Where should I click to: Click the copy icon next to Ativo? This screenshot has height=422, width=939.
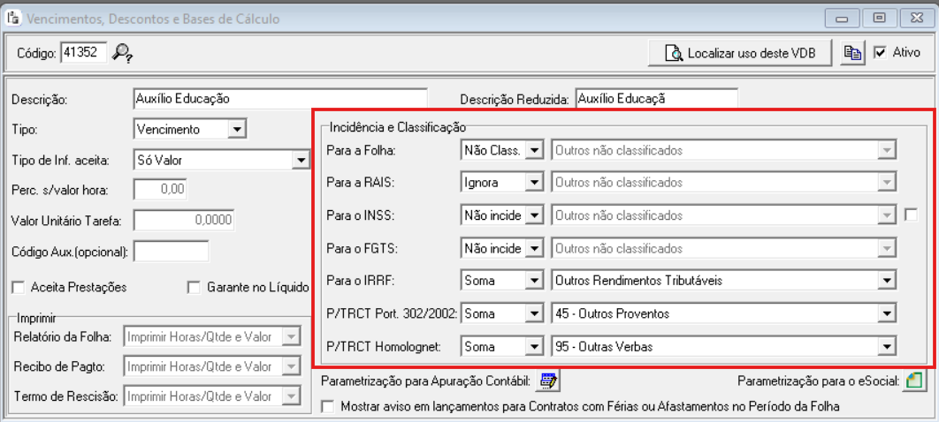[x=847, y=53]
